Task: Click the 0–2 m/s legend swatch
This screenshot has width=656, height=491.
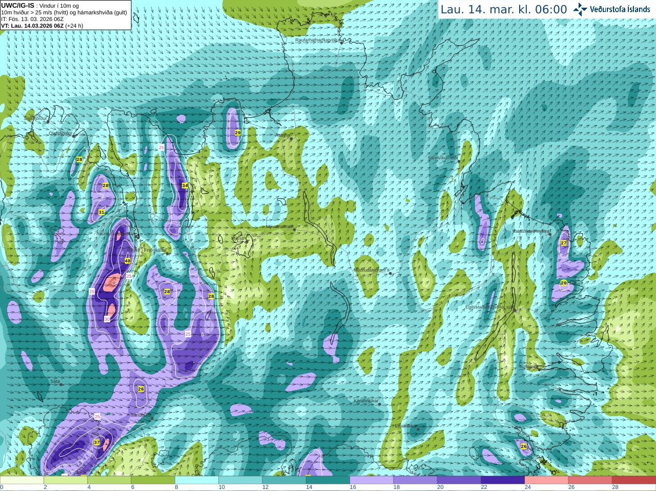Action: pyautogui.click(x=22, y=480)
